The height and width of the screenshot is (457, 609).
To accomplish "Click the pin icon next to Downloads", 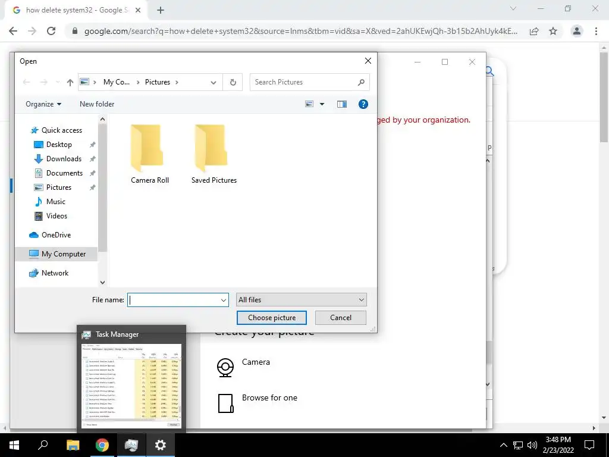I will coord(92,159).
